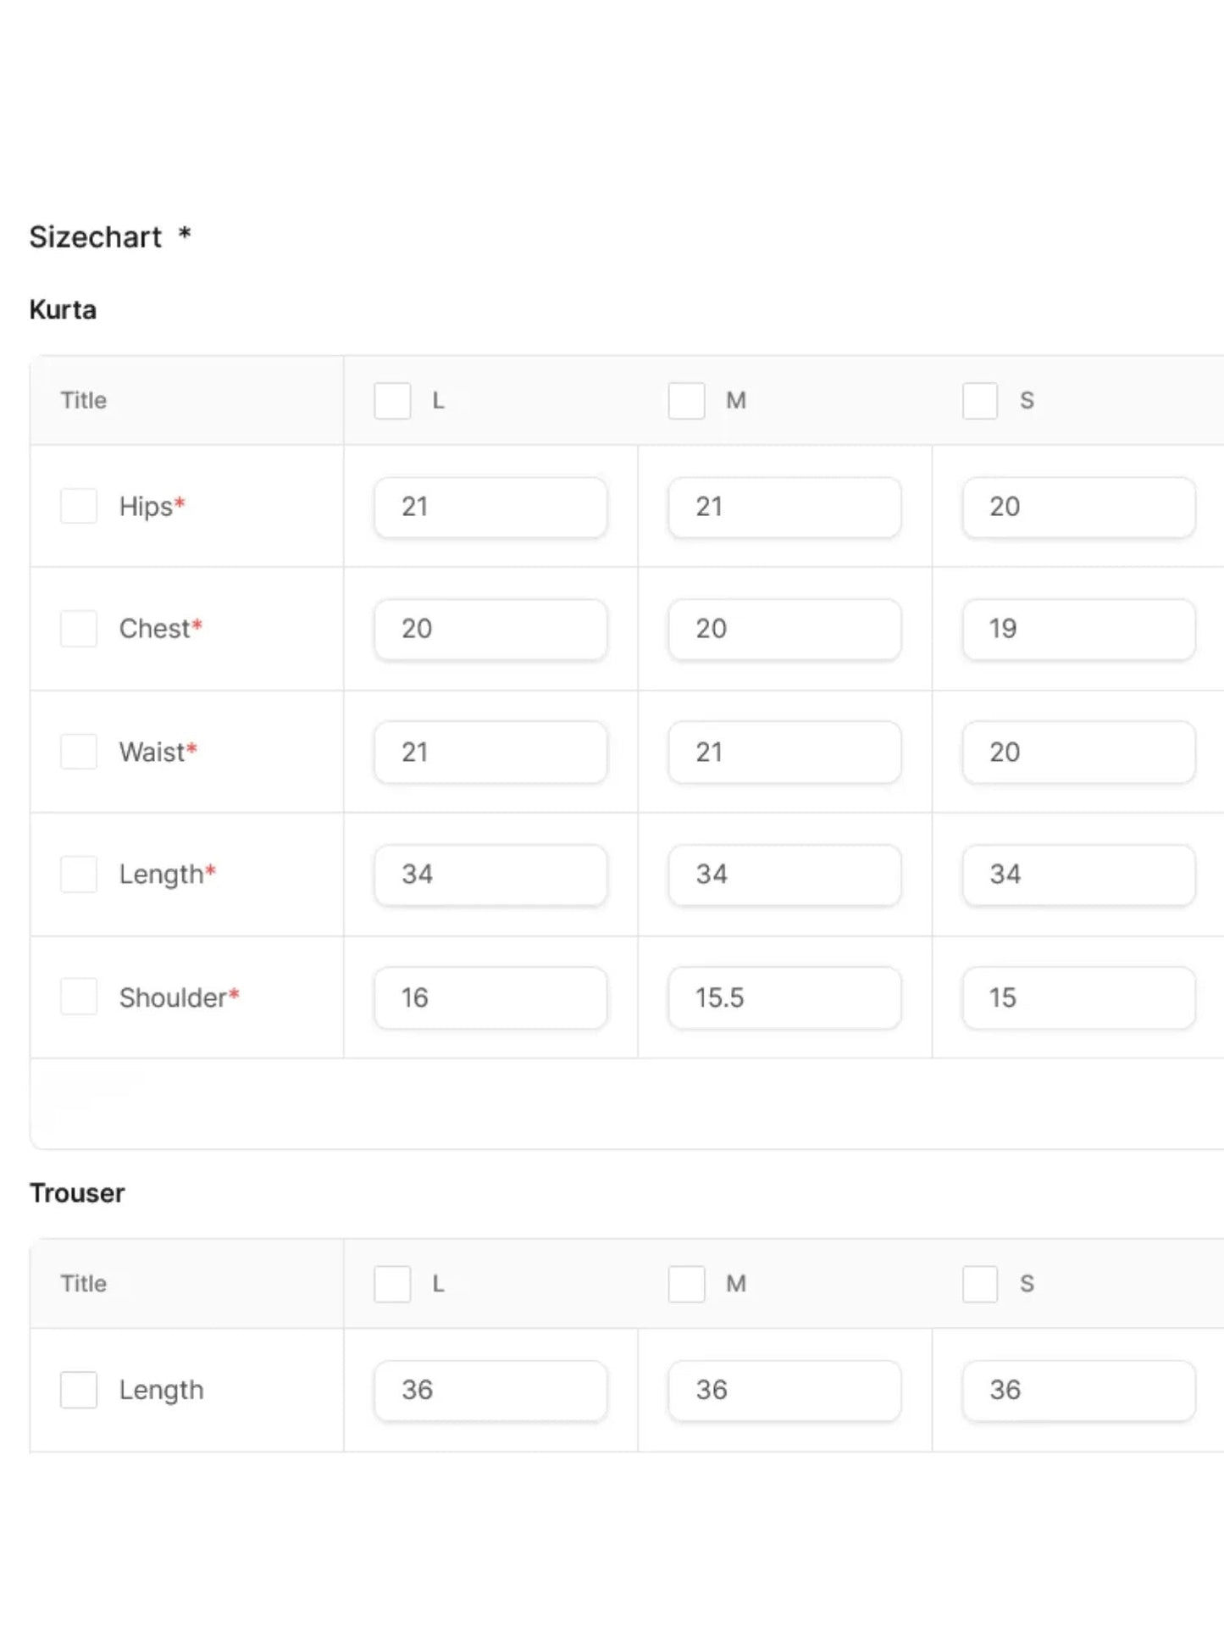The width and height of the screenshot is (1224, 1633).
Task: Tick the Waist row checkbox
Action: click(x=79, y=752)
